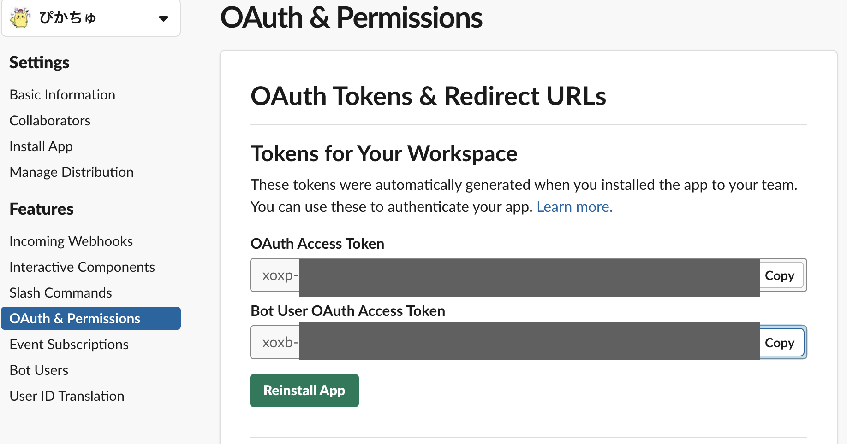Select Interactive Components in sidebar
The height and width of the screenshot is (444, 847).
[82, 267]
